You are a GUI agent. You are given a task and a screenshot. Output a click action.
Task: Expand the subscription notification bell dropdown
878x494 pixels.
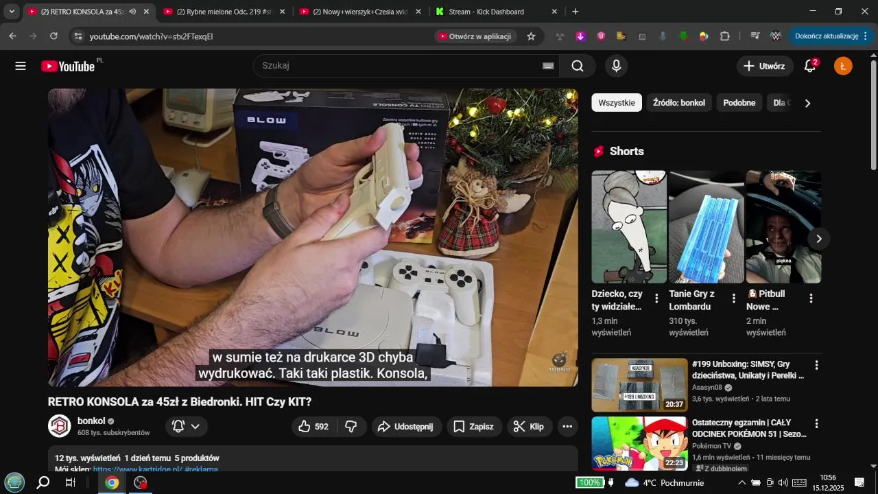point(187,427)
